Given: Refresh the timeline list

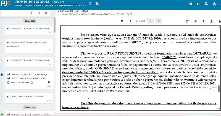Looking at the screenshot, I should 46,13.
